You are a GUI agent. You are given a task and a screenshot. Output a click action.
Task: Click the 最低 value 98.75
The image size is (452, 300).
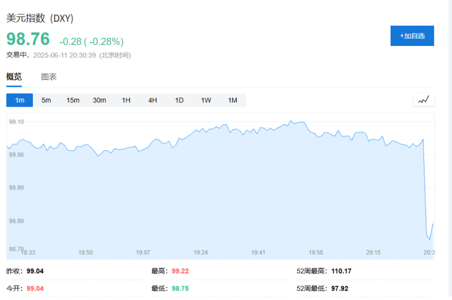[180, 289]
